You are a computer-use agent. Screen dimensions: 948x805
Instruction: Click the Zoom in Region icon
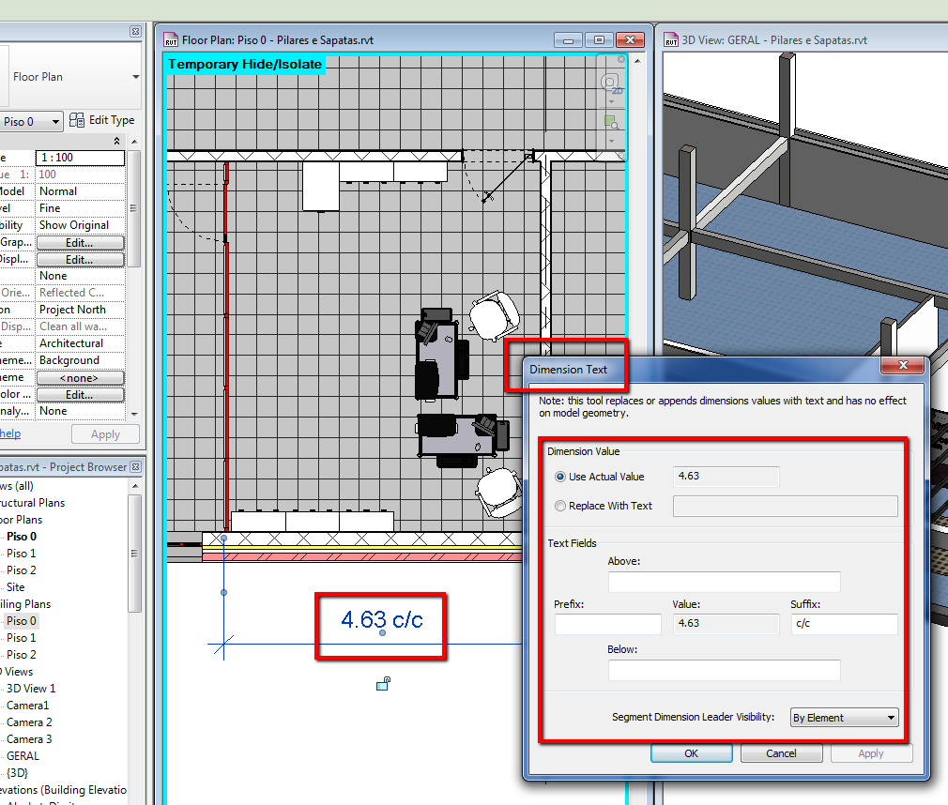pyautogui.click(x=611, y=123)
